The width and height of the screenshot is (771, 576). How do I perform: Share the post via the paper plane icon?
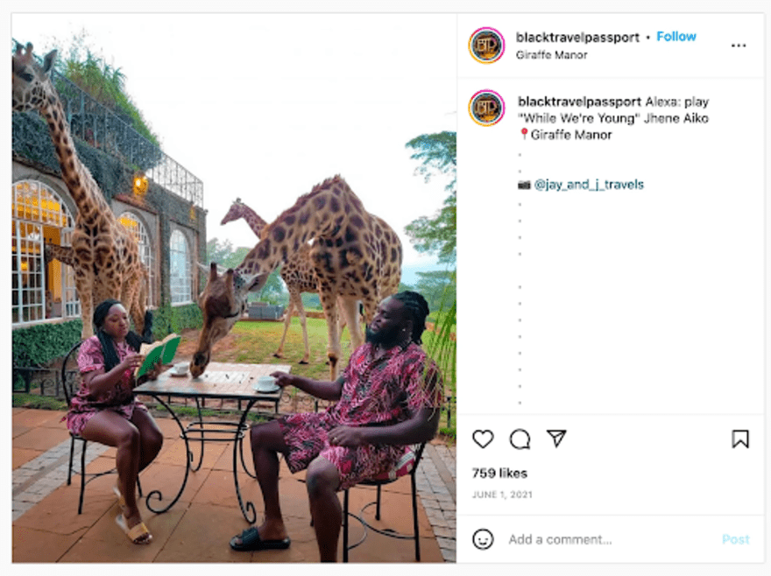(x=558, y=440)
